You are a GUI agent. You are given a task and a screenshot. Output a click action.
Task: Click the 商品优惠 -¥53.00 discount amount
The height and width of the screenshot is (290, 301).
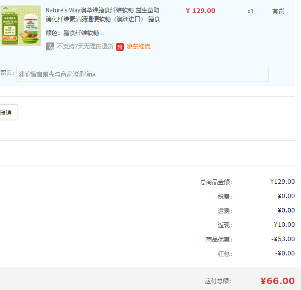(x=283, y=239)
